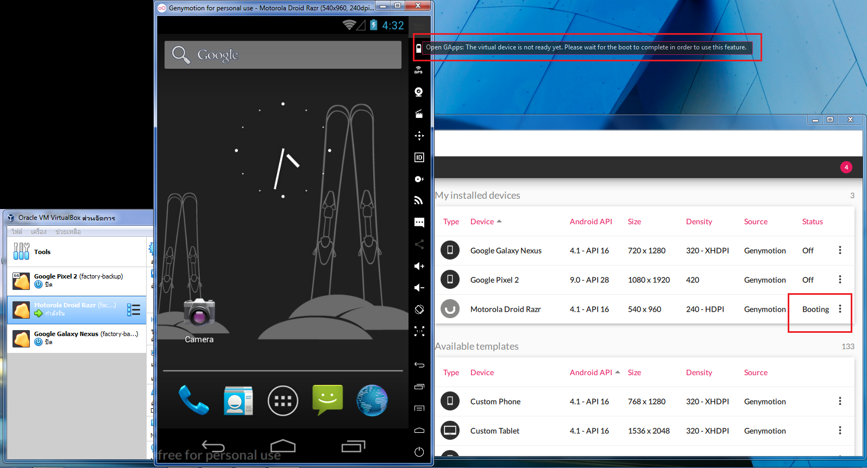This screenshot has height=468, width=867.
Task: Click the sidebar power button
Action: coord(419,452)
